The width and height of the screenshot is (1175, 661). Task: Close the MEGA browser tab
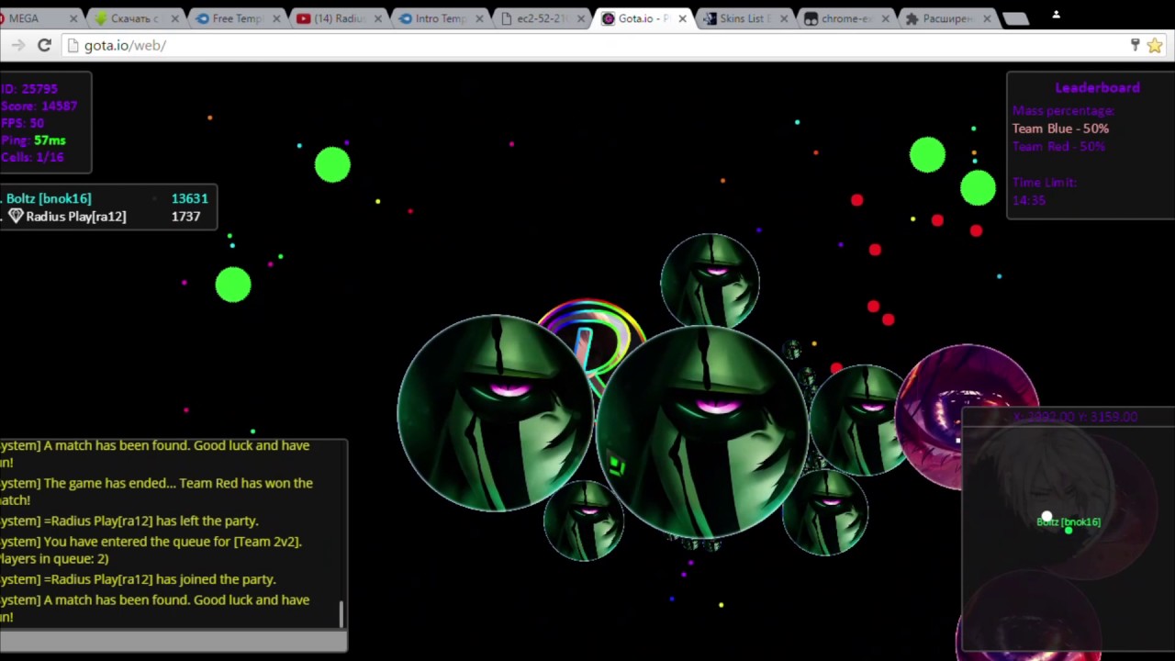click(73, 18)
